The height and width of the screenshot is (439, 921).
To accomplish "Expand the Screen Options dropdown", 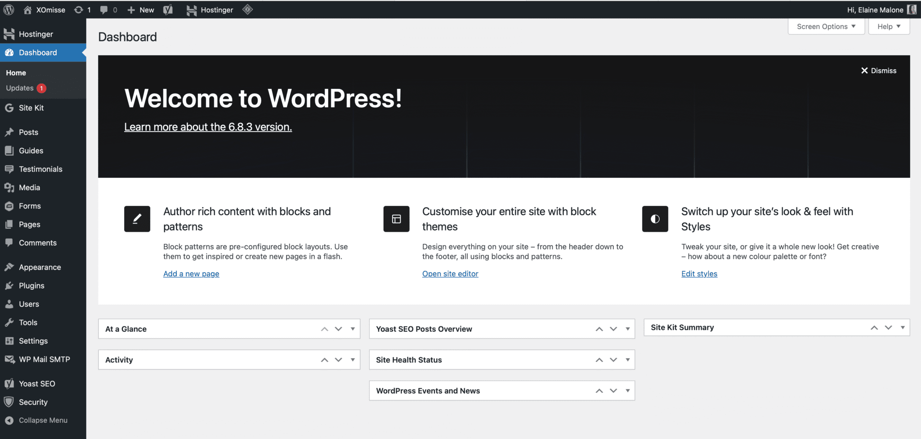I will [826, 26].
